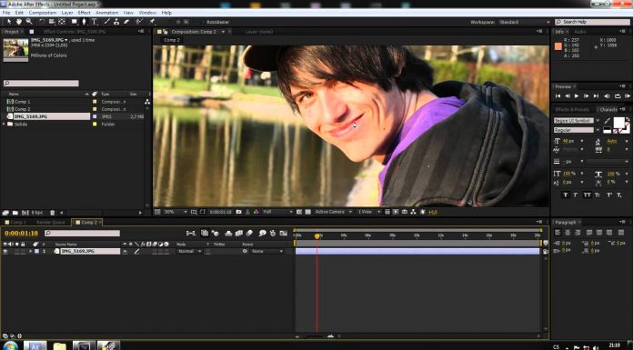This screenshot has height=350, width=633.
Task: Click the snapshot camera icon in viewer
Action: (x=238, y=212)
